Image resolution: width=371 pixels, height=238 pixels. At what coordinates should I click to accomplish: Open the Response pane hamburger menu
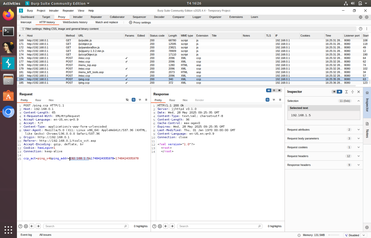point(280,100)
